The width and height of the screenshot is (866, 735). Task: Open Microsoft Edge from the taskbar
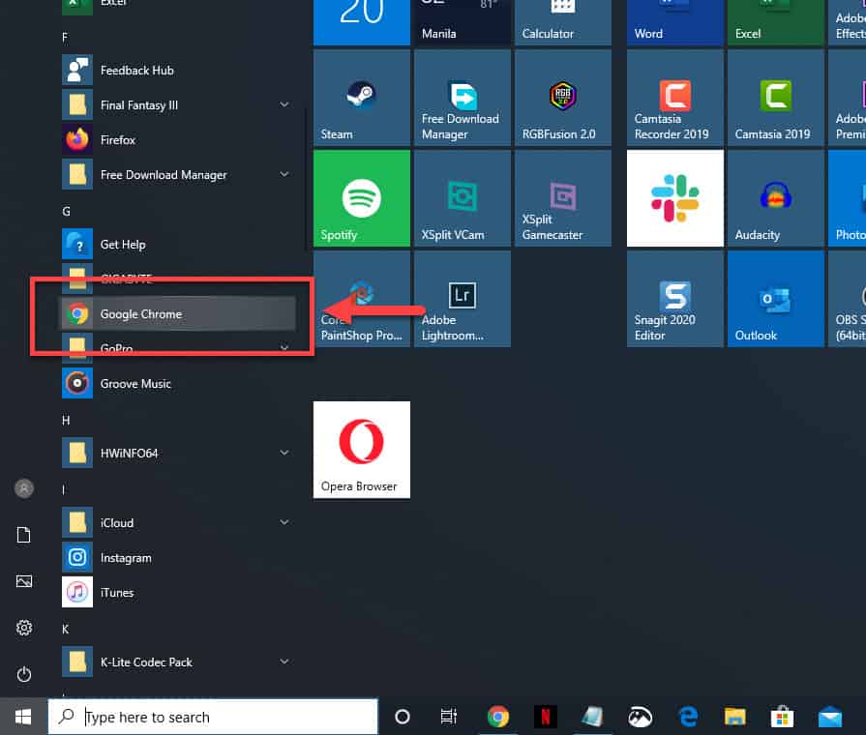[x=688, y=717]
